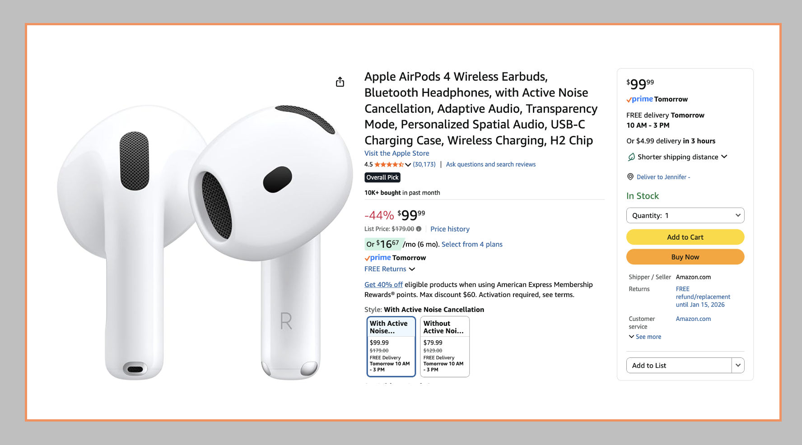Open the Add to List dropdown arrow
The width and height of the screenshot is (802, 445).
[738, 365]
